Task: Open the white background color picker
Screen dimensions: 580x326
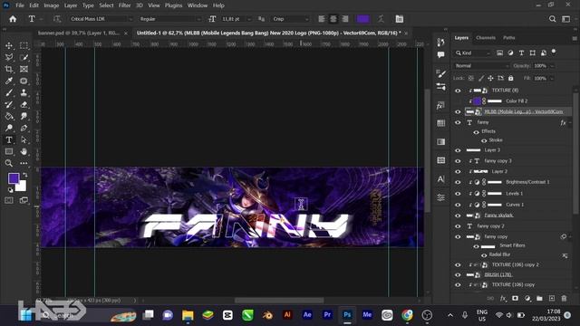Action: (22, 187)
